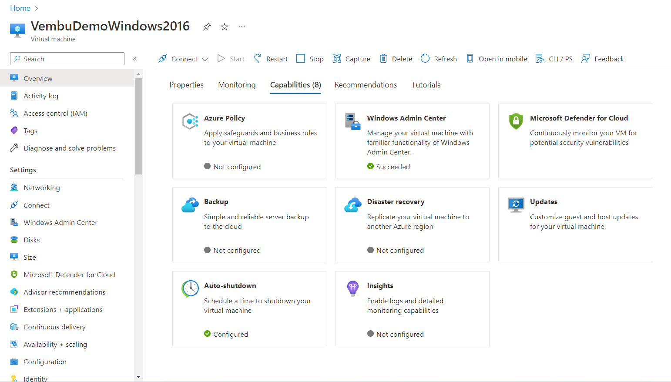The width and height of the screenshot is (671, 382).
Task: Restart the virtual machine
Action: click(271, 59)
